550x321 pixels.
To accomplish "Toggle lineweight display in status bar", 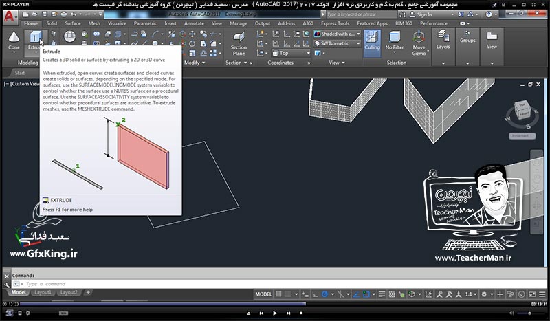I will (382, 294).
